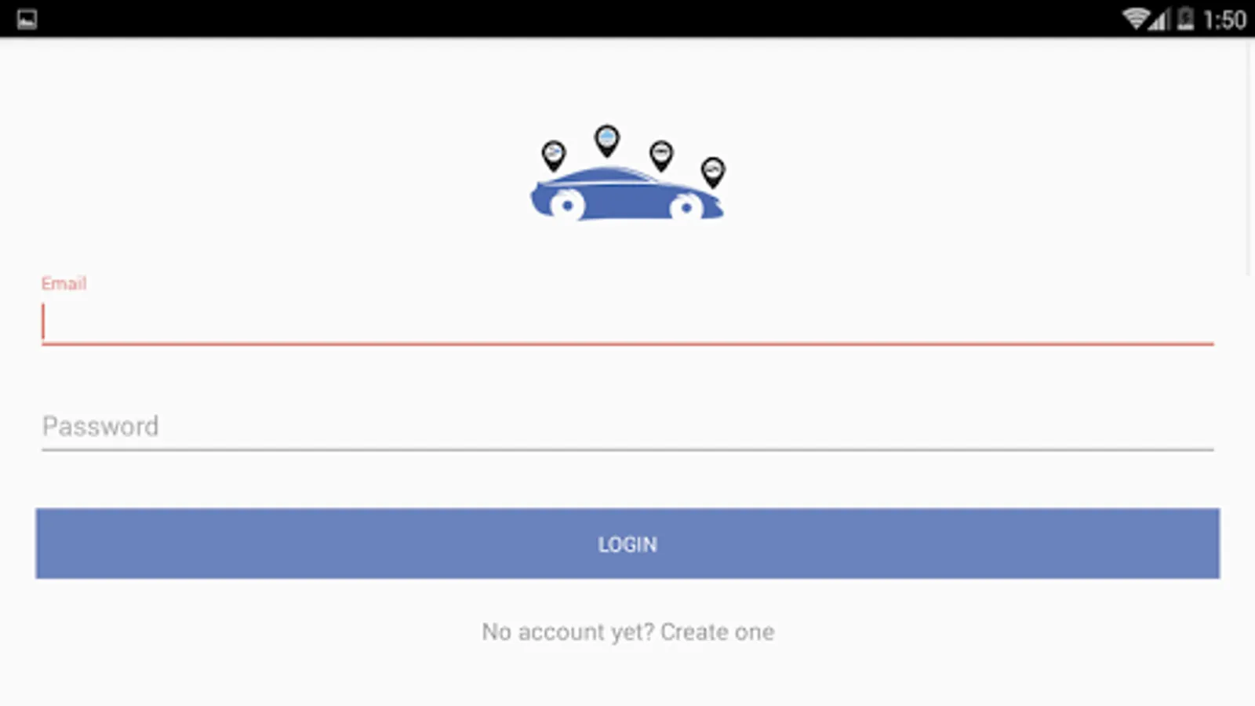Click the rightmost map pin near the car hood
The height and width of the screenshot is (706, 1255).
712,172
